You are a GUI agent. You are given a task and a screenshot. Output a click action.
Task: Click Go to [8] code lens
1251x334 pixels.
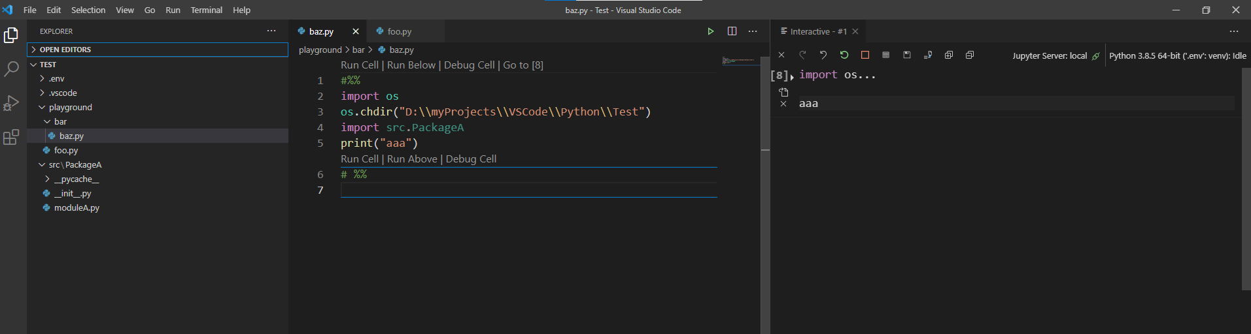(523, 65)
